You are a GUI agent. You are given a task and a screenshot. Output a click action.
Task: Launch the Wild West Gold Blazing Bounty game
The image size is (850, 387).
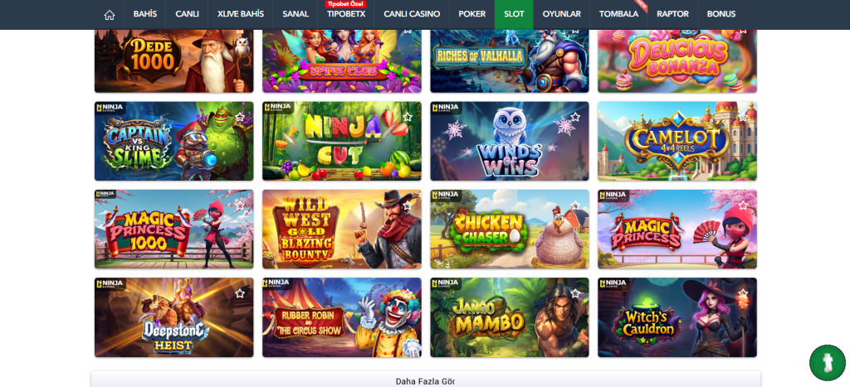341,229
